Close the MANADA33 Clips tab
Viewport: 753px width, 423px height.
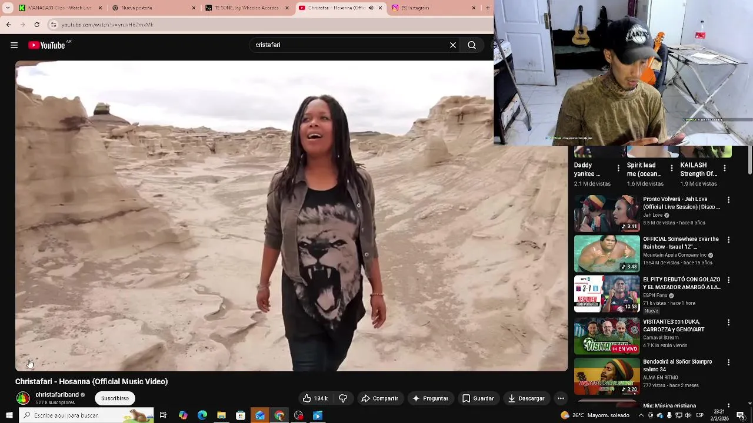click(x=100, y=8)
